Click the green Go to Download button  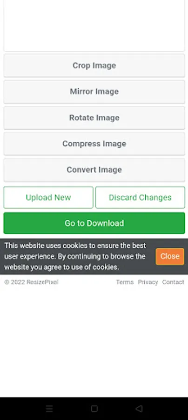pyautogui.click(x=94, y=223)
